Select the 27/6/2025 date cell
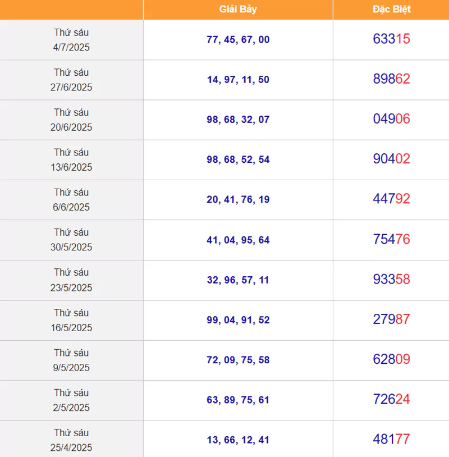Viewport: 449px width, 457px height. click(71, 80)
